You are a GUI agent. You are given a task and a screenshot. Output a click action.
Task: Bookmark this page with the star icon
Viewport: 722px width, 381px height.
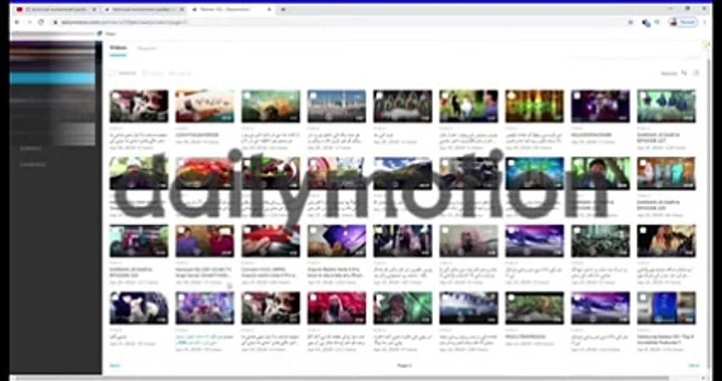[x=630, y=22]
